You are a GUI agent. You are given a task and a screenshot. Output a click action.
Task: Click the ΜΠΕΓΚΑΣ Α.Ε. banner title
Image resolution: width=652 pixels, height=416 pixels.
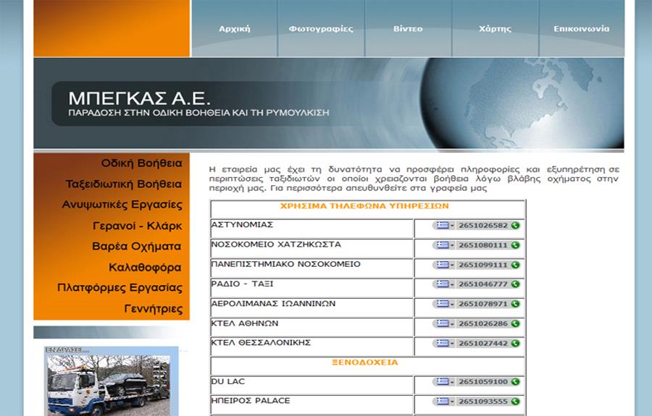139,98
